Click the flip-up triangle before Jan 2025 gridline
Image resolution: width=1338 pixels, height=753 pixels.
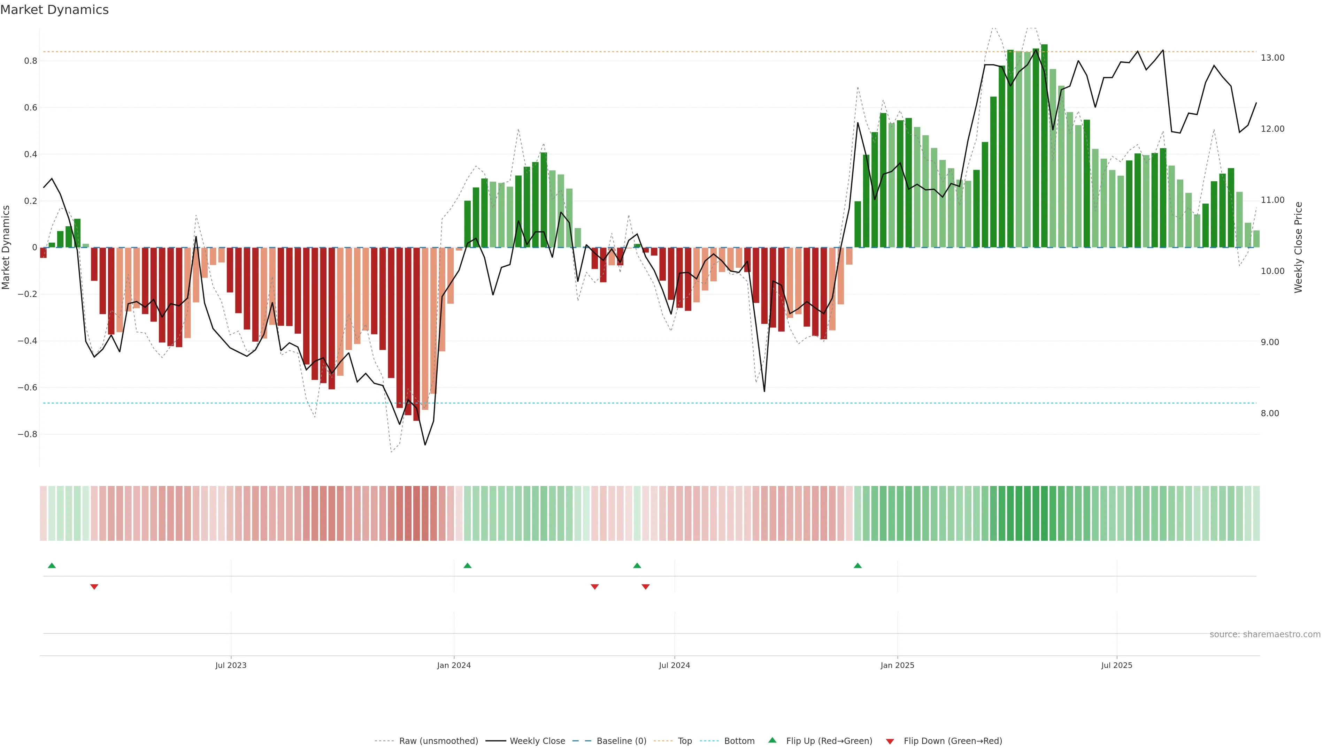pyautogui.click(x=858, y=565)
